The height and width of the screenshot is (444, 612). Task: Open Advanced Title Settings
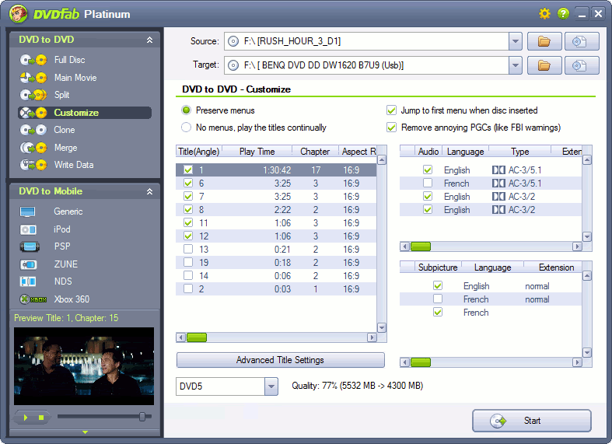[280, 360]
